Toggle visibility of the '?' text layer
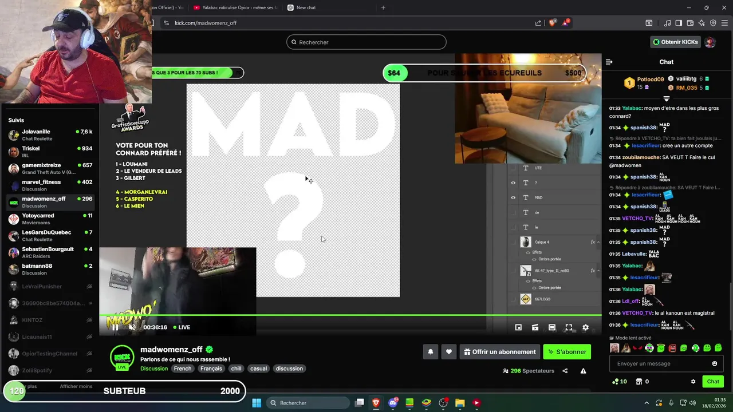The width and height of the screenshot is (733, 412). [x=513, y=183]
